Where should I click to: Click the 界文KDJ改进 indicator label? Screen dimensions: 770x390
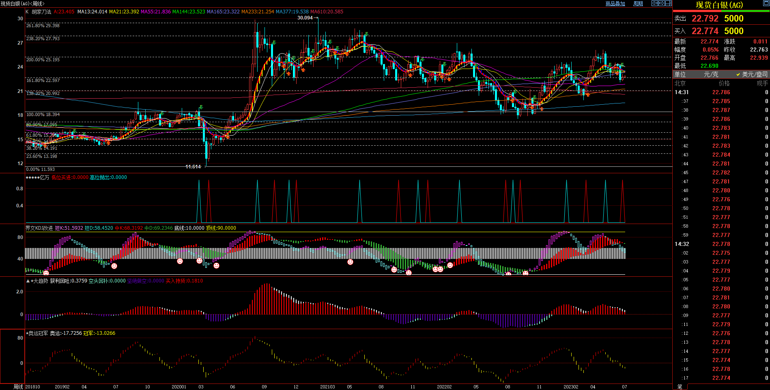click(39, 228)
